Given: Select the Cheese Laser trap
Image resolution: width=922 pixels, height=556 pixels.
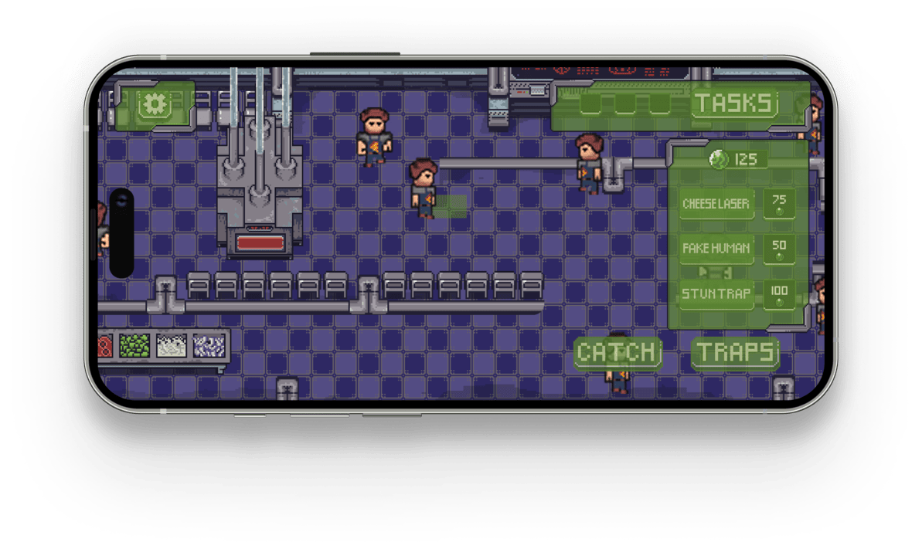Looking at the screenshot, I should pyautogui.click(x=716, y=203).
